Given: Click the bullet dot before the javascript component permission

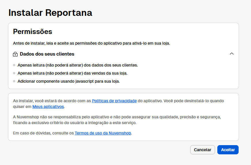Looking at the screenshot, I should [14, 81].
